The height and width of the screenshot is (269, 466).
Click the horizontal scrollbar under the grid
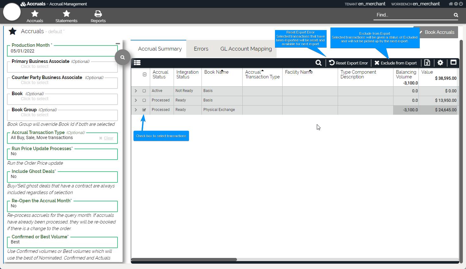184,260
